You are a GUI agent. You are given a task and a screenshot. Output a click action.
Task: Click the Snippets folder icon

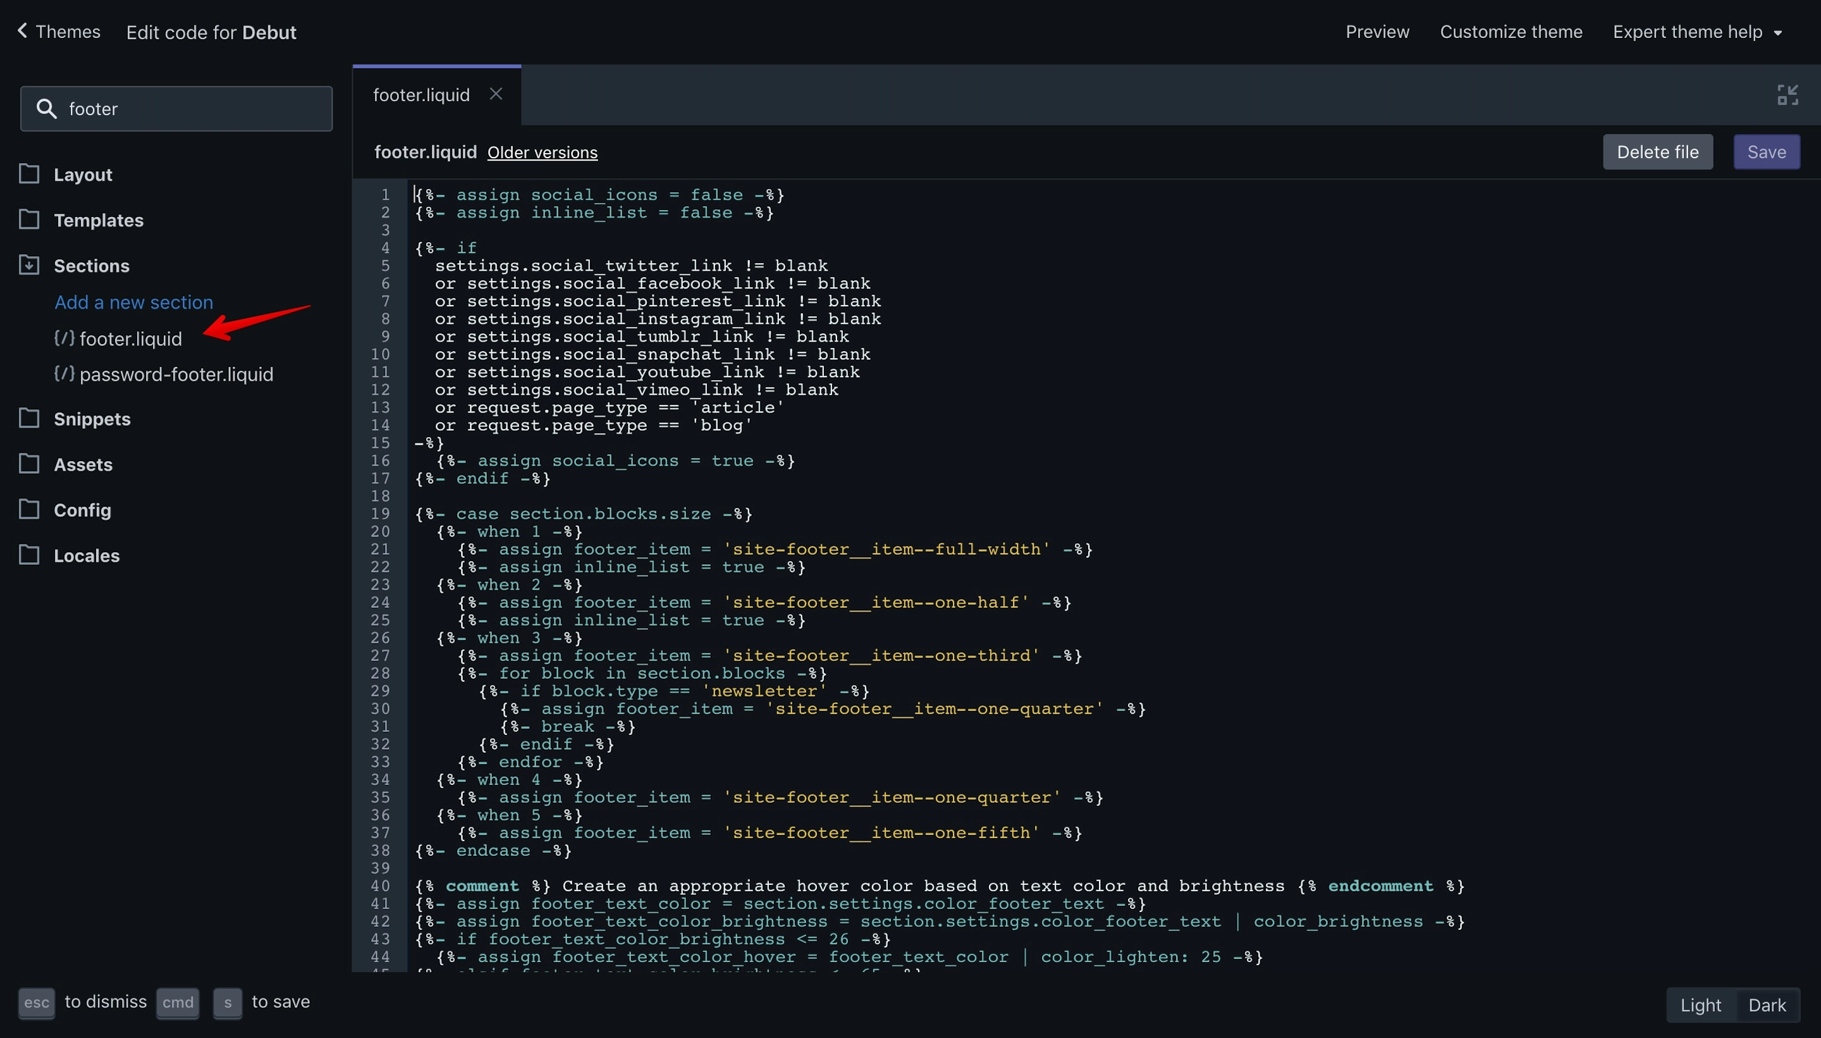pyautogui.click(x=28, y=419)
